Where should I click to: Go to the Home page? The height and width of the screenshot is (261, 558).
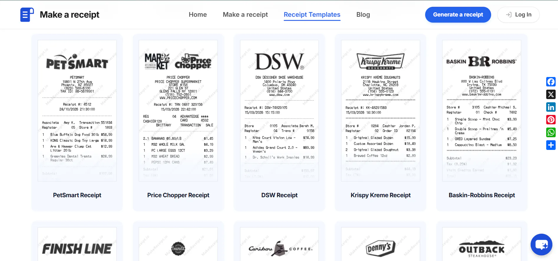click(198, 15)
